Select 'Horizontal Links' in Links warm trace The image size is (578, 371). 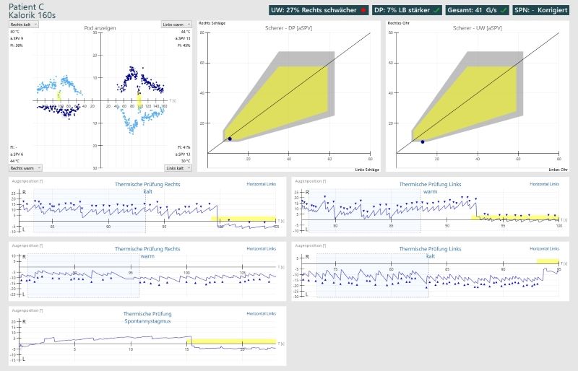pos(544,184)
